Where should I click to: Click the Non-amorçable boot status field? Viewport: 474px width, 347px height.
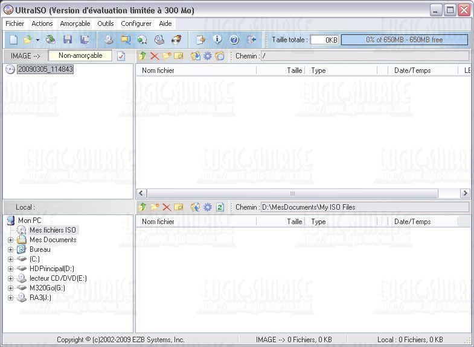[80, 55]
